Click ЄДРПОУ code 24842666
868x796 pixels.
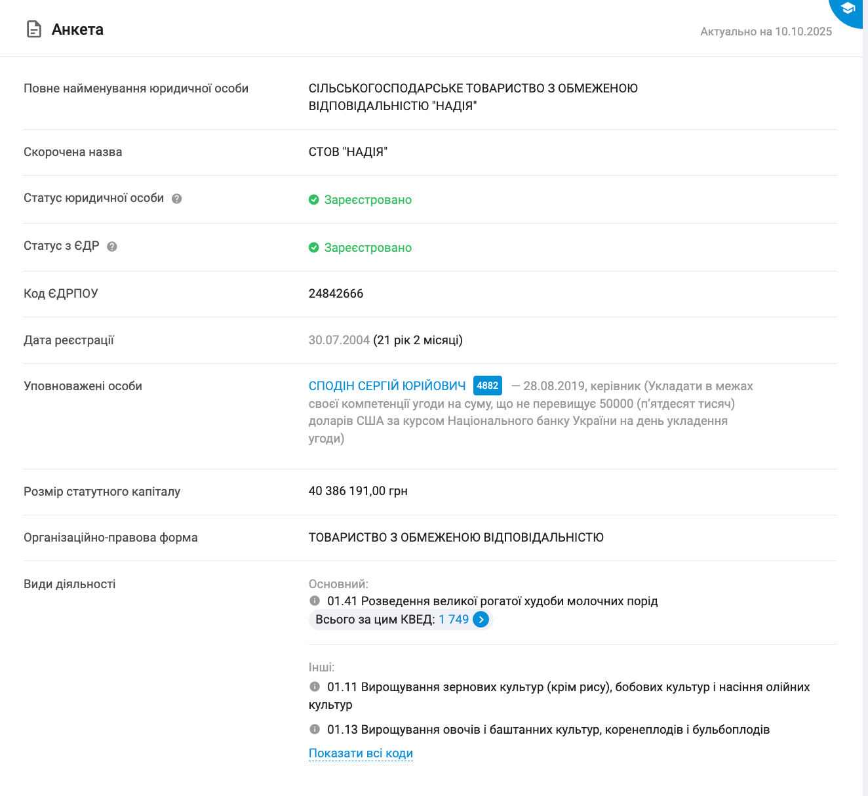point(336,294)
